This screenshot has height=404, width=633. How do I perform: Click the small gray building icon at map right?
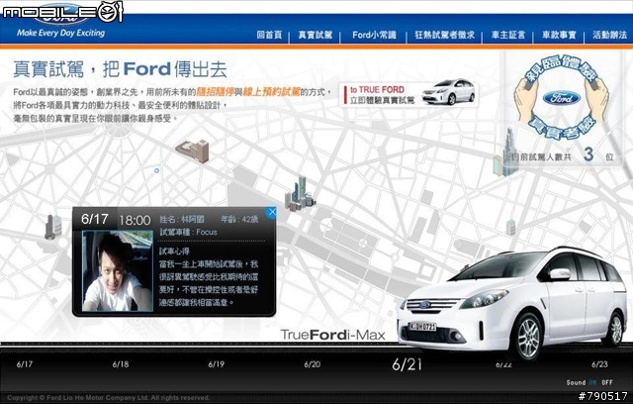click(510, 227)
